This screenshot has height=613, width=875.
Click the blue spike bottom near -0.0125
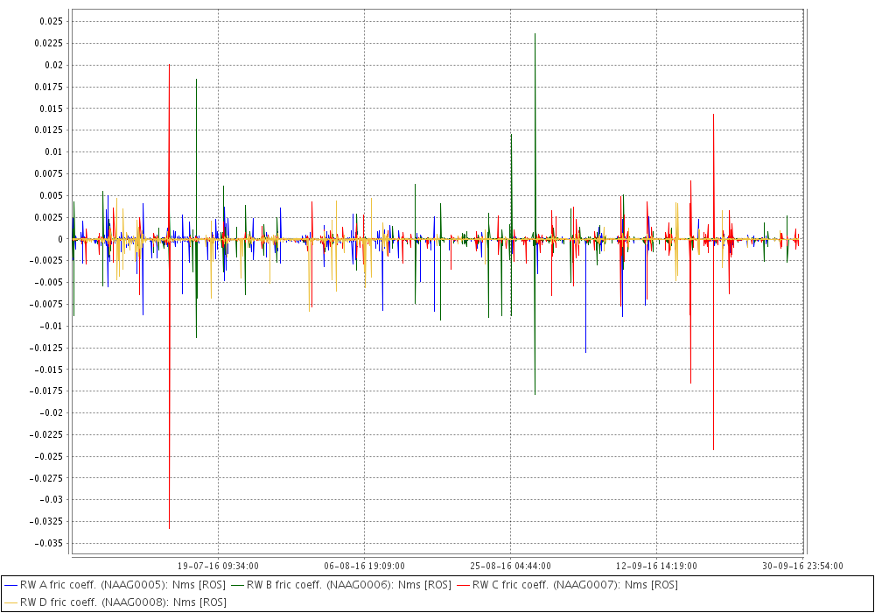pyautogui.click(x=586, y=352)
